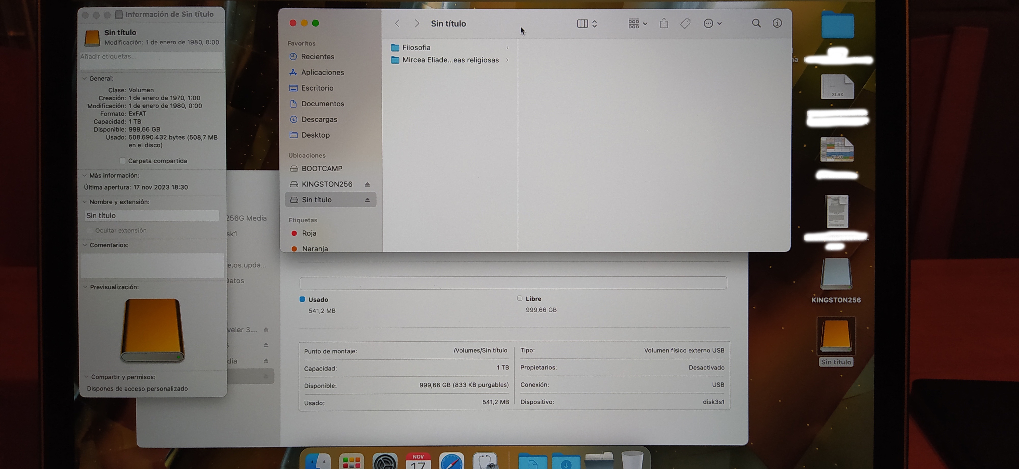This screenshot has width=1019, height=469.
Task: Eject the KINGSTON256 volume
Action: point(367,184)
